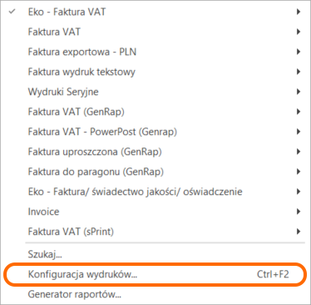311x305 pixels.
Task: Select the checked Eko - Faktura VAT entry
Action: (155, 12)
